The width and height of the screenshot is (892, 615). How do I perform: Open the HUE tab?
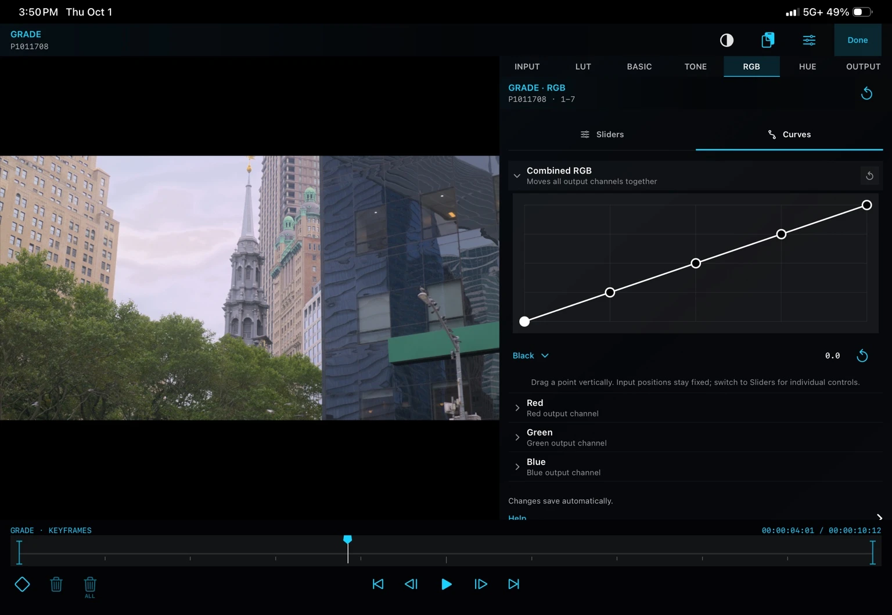pos(807,67)
